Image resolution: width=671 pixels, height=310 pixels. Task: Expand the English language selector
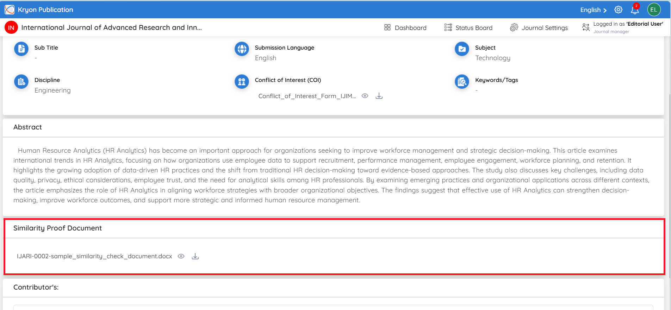pos(594,10)
